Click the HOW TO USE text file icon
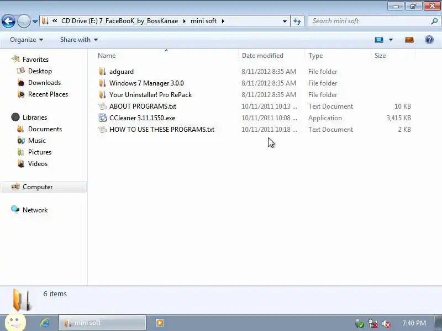This screenshot has height=331, width=442. 103,130
